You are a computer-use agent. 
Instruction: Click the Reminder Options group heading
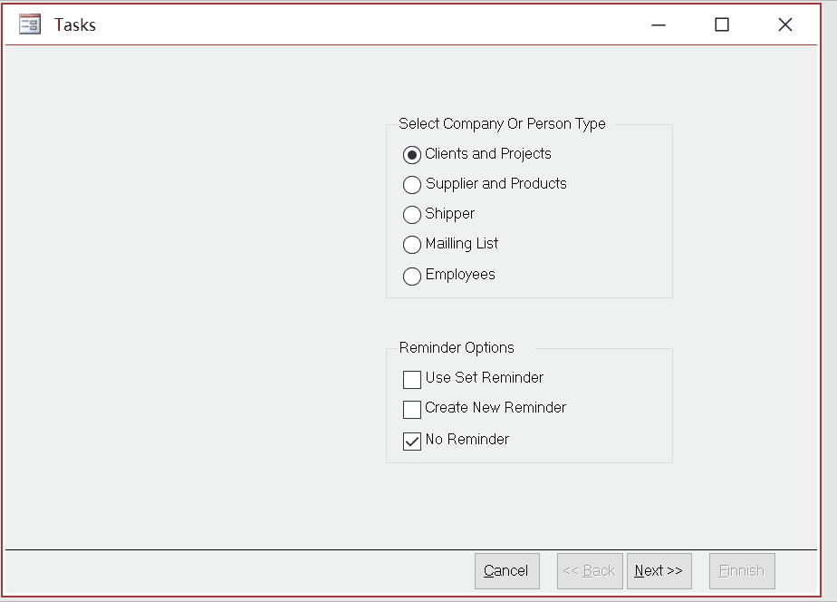457,348
